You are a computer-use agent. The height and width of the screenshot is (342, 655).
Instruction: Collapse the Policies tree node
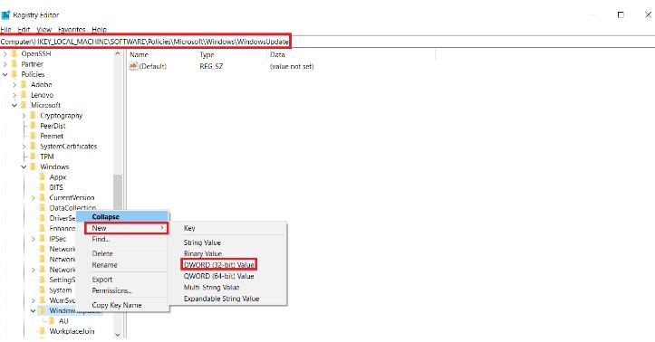[5, 74]
